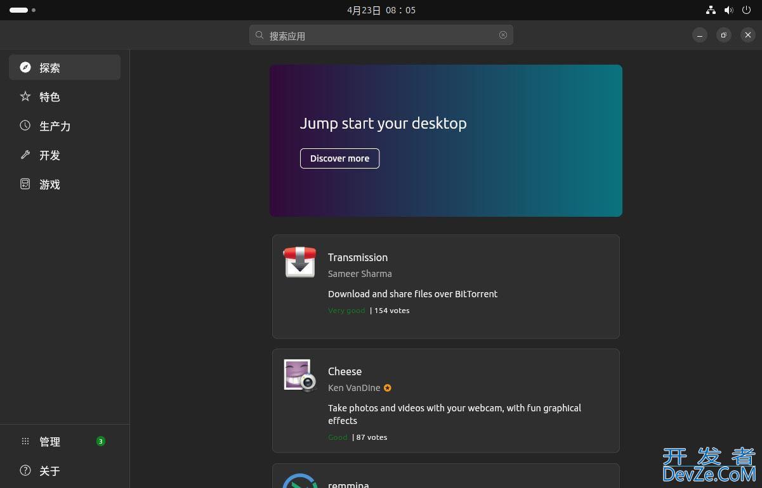Open the remmina app icon
The width and height of the screenshot is (762, 488).
[x=299, y=480]
